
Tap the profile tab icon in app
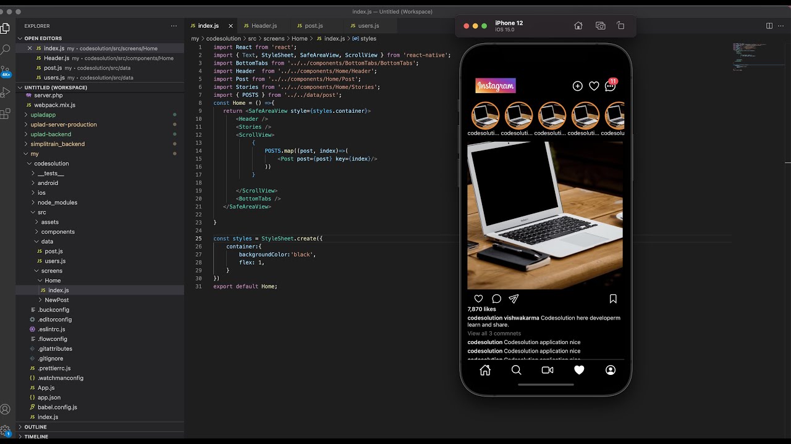611,370
